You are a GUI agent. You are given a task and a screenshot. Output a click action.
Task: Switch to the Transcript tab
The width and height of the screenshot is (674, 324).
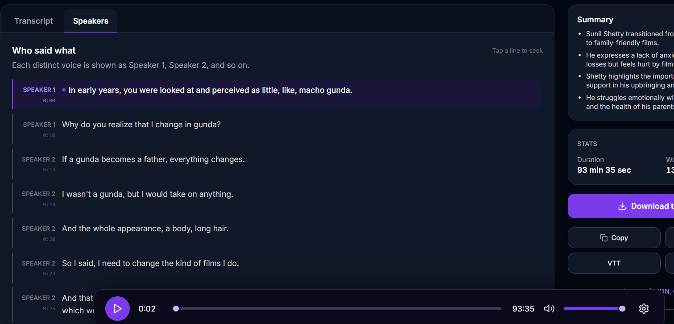[33, 21]
